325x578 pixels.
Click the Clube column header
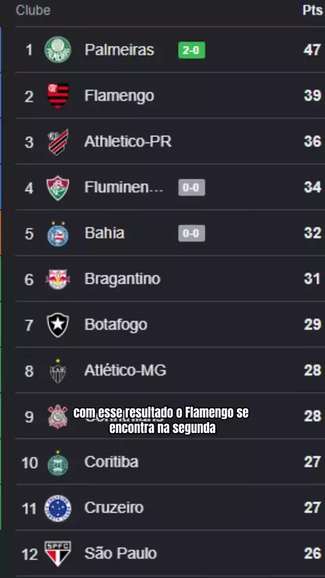click(32, 10)
